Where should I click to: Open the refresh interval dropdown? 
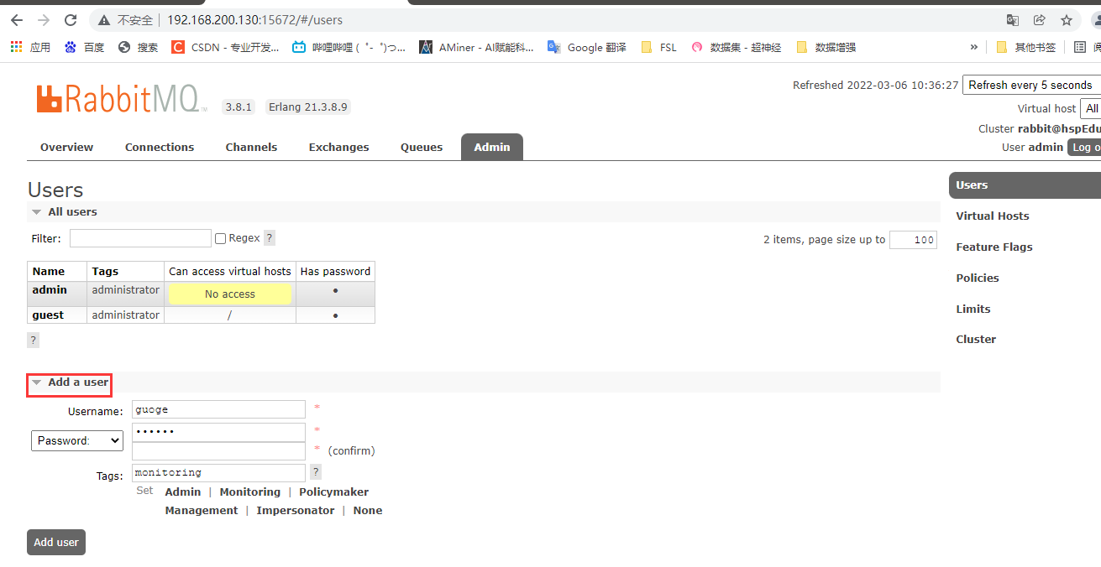click(1031, 85)
